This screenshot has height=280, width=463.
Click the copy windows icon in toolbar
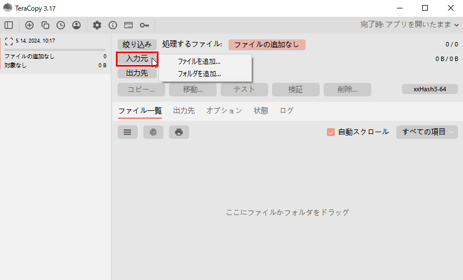[45, 25]
